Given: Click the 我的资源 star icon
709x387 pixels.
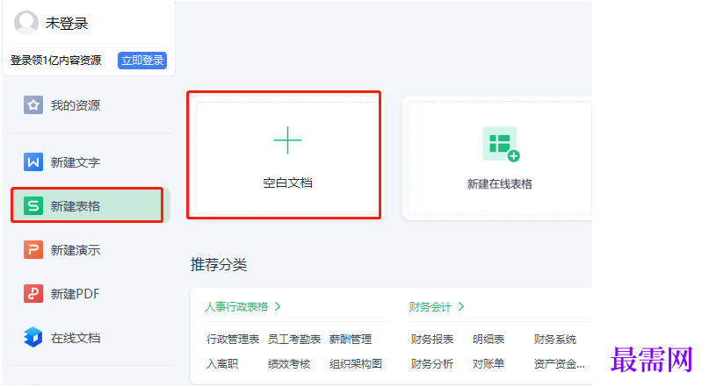Looking at the screenshot, I should click(33, 104).
